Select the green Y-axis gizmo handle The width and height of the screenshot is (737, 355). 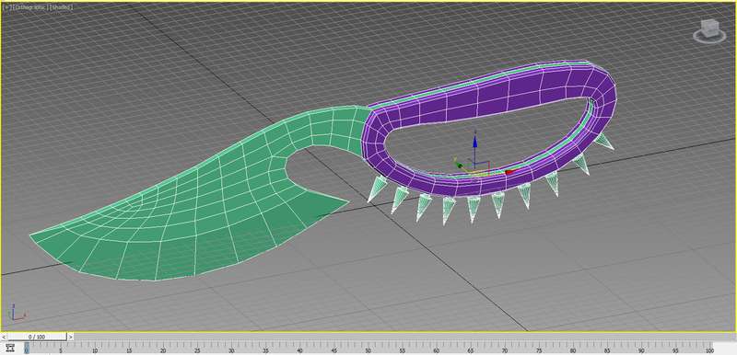click(x=460, y=166)
